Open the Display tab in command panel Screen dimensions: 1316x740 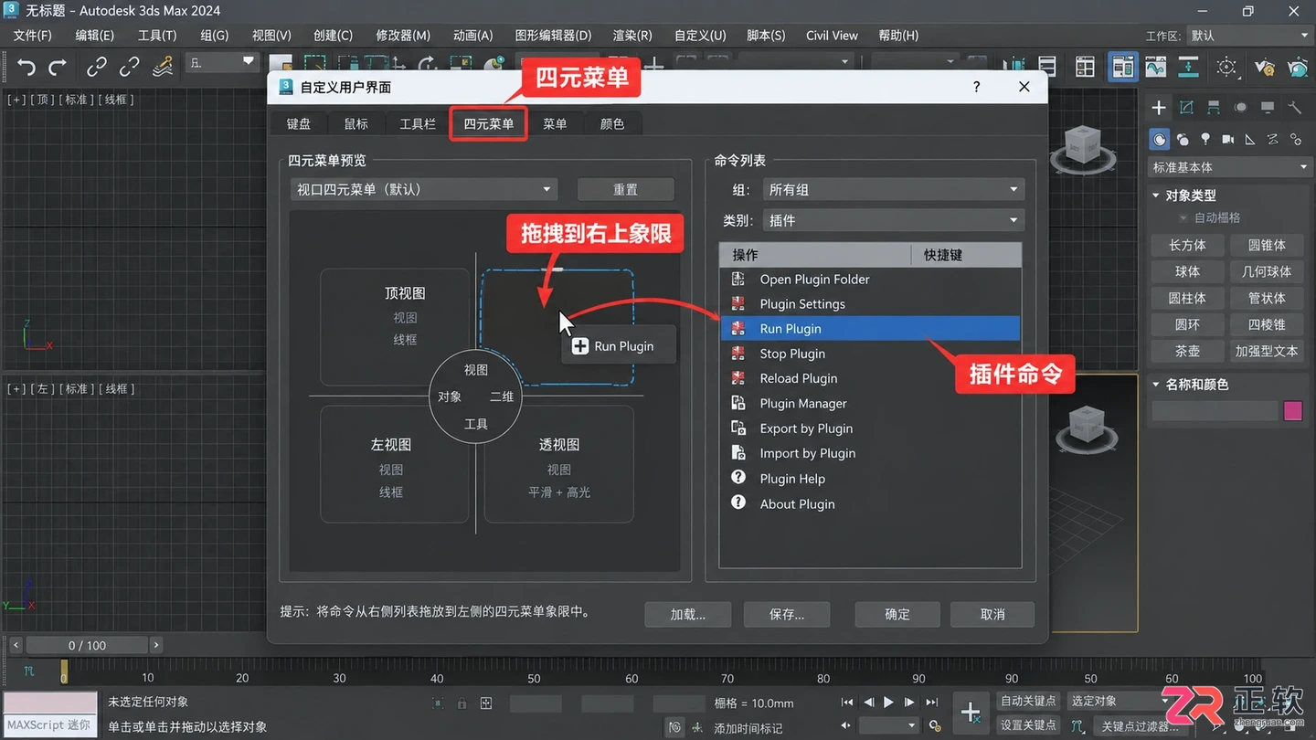(1268, 107)
